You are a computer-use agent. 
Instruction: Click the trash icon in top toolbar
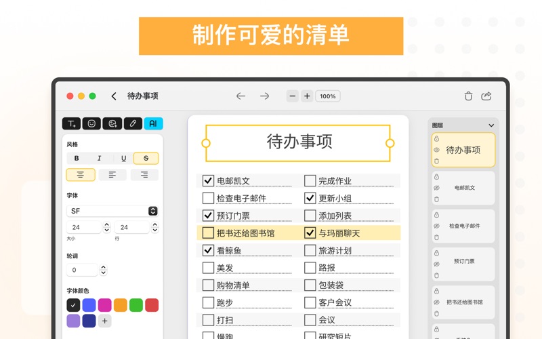pyautogui.click(x=468, y=96)
